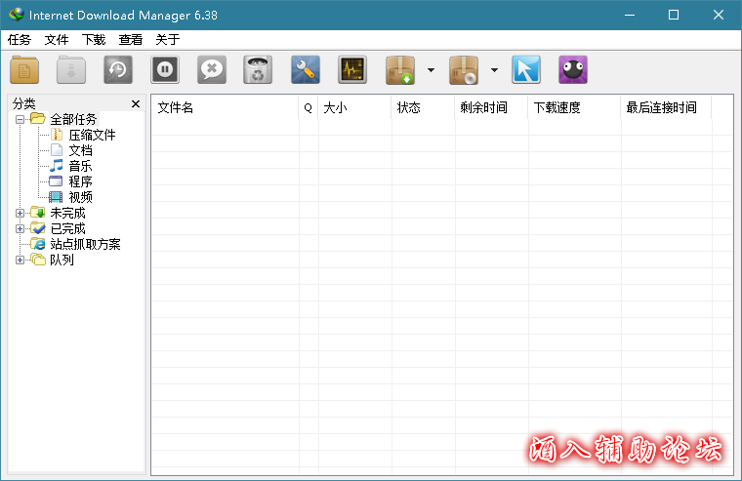Click the pause all downloads toolbar icon
Viewport: 742px width, 481px height.
[x=165, y=69]
